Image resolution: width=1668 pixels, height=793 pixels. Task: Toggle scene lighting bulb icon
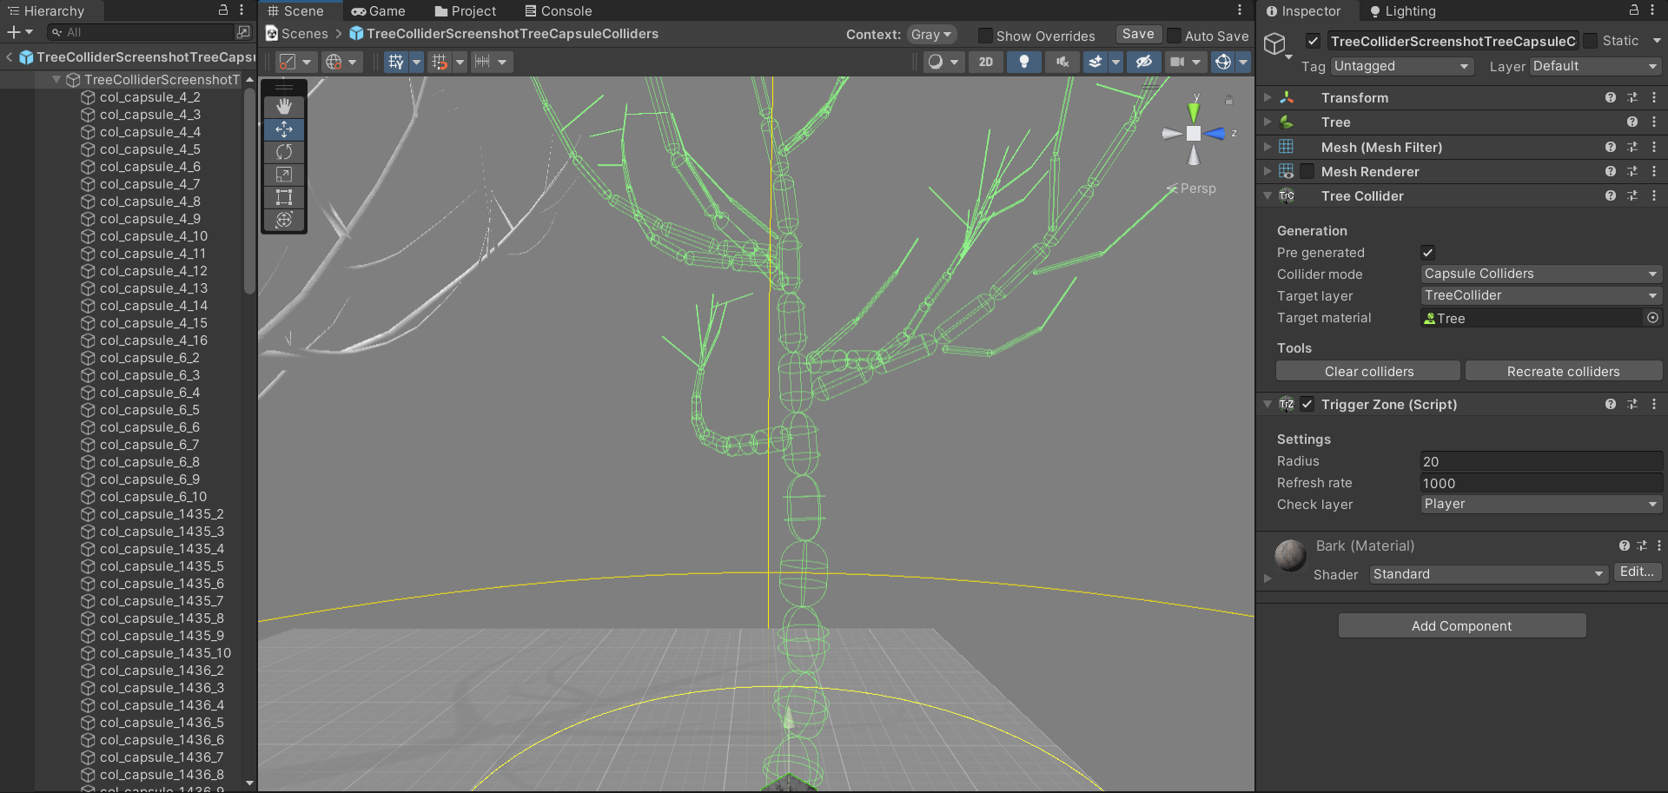coord(1024,62)
